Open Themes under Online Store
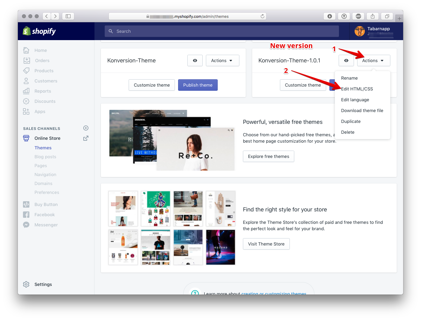 coord(43,148)
